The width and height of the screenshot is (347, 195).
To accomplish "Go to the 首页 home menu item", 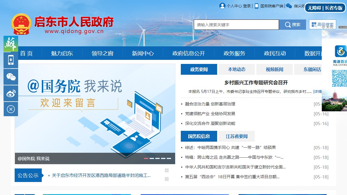I will 26,53.
